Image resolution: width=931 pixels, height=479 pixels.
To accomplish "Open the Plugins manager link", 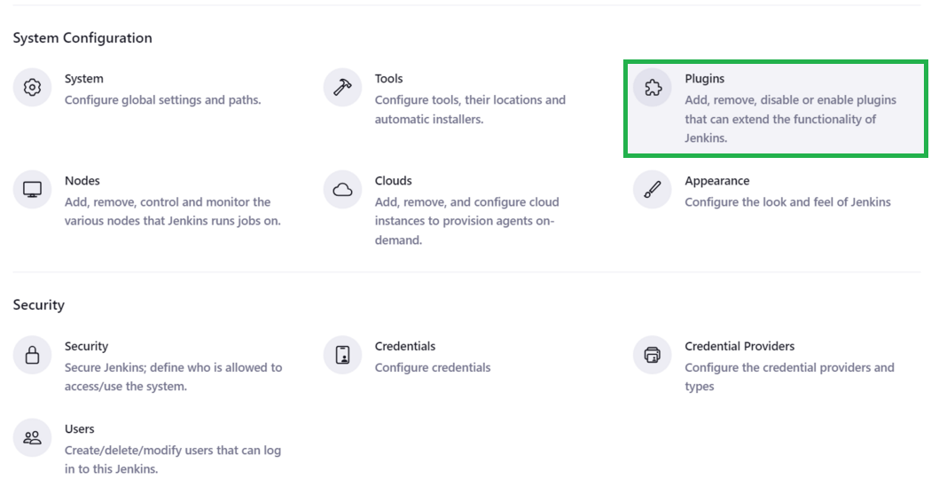I will [704, 79].
